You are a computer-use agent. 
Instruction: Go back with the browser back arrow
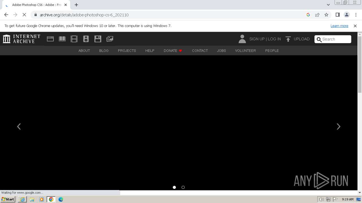point(6,15)
